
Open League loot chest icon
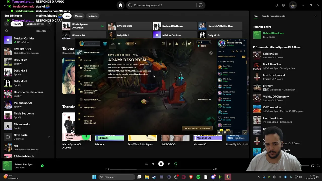(x=177, y=44)
